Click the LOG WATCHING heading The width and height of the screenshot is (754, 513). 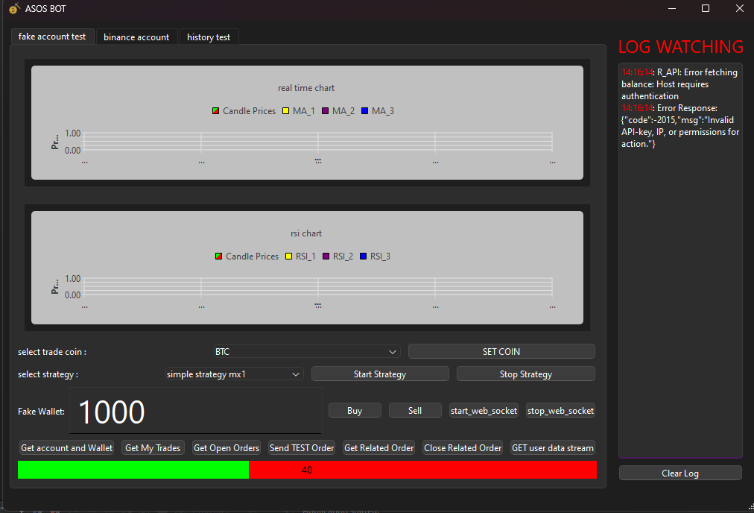(680, 47)
